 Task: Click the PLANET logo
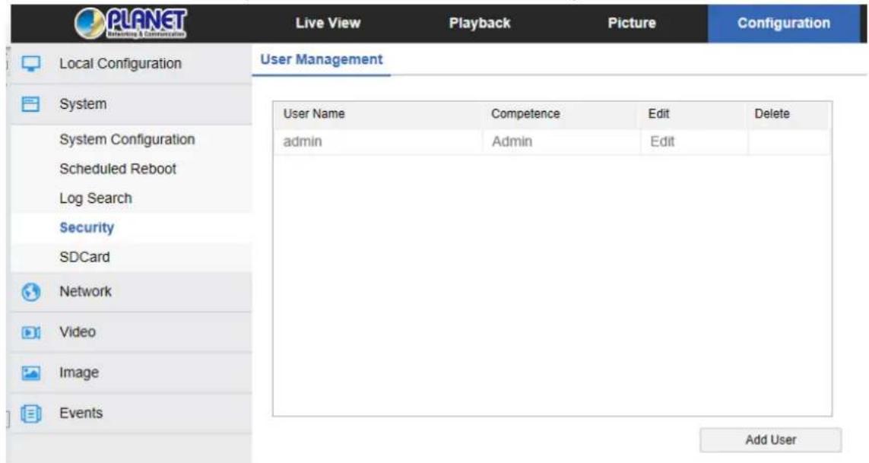[131, 24]
